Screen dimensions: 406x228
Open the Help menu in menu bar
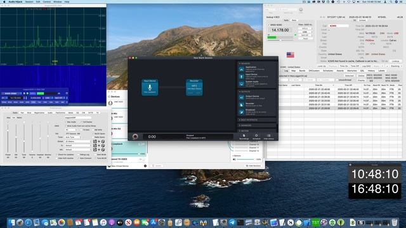coord(67,1)
